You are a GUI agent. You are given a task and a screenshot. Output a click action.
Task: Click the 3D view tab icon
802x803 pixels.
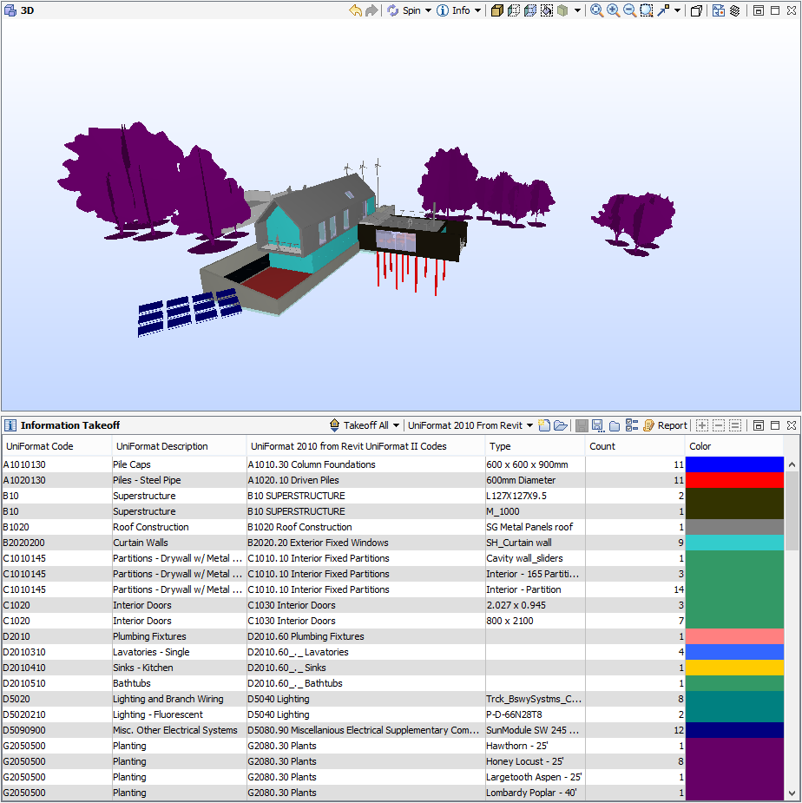point(10,10)
